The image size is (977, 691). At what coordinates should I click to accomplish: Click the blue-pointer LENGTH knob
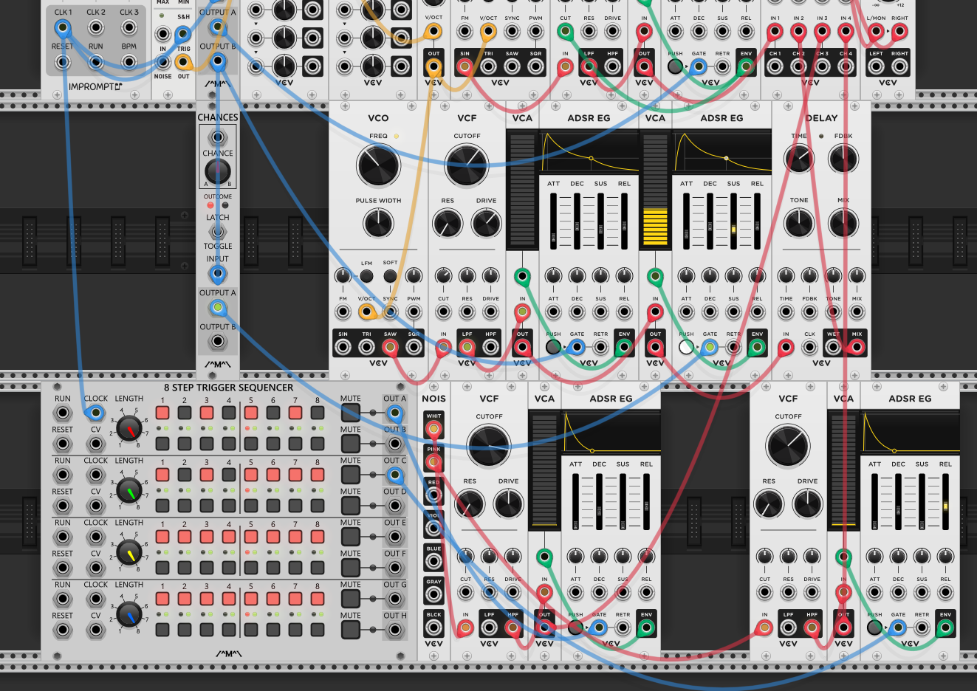[x=129, y=614]
